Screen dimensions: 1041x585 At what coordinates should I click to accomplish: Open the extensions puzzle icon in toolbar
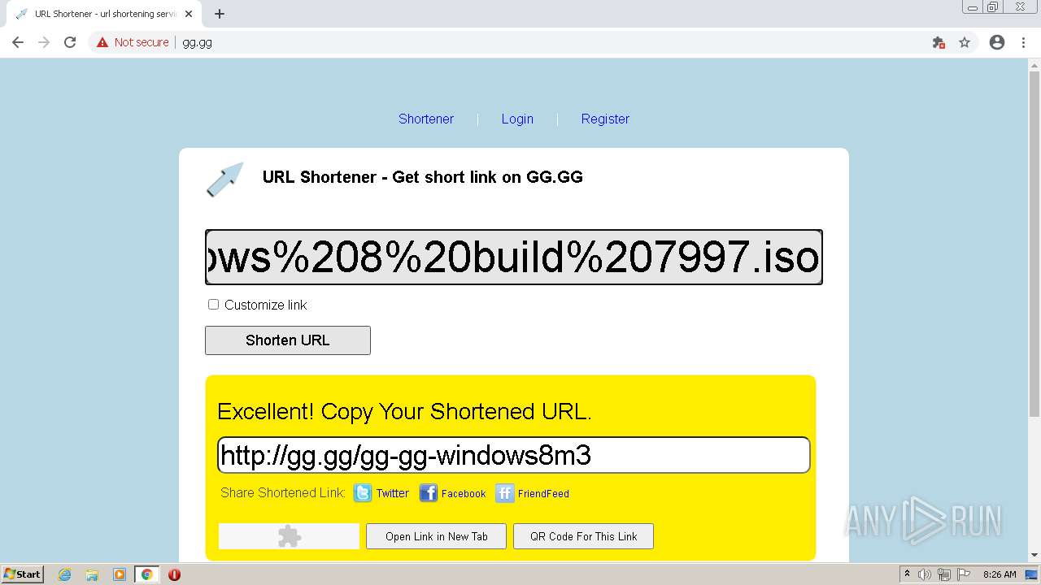tap(939, 42)
